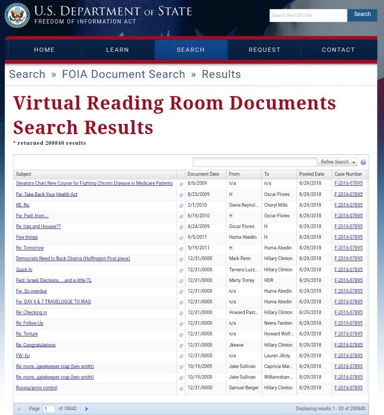
Task: Click the page number input field
Action: pyautogui.click(x=49, y=409)
